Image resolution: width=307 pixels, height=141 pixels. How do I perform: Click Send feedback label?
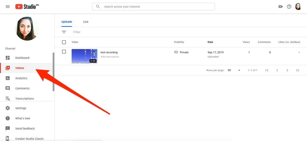25,128
